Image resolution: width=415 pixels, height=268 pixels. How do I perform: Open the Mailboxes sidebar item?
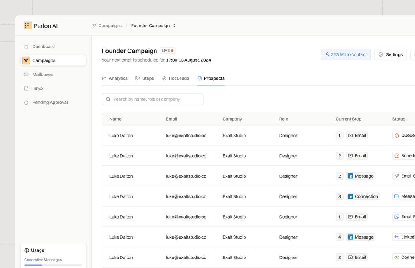(43, 75)
